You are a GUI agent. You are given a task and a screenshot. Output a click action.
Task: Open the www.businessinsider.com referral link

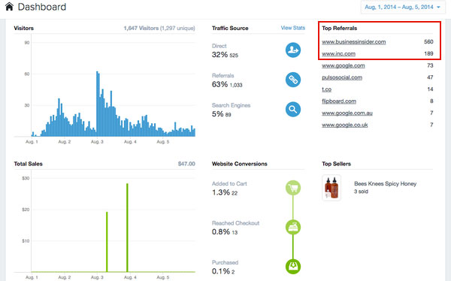354,42
